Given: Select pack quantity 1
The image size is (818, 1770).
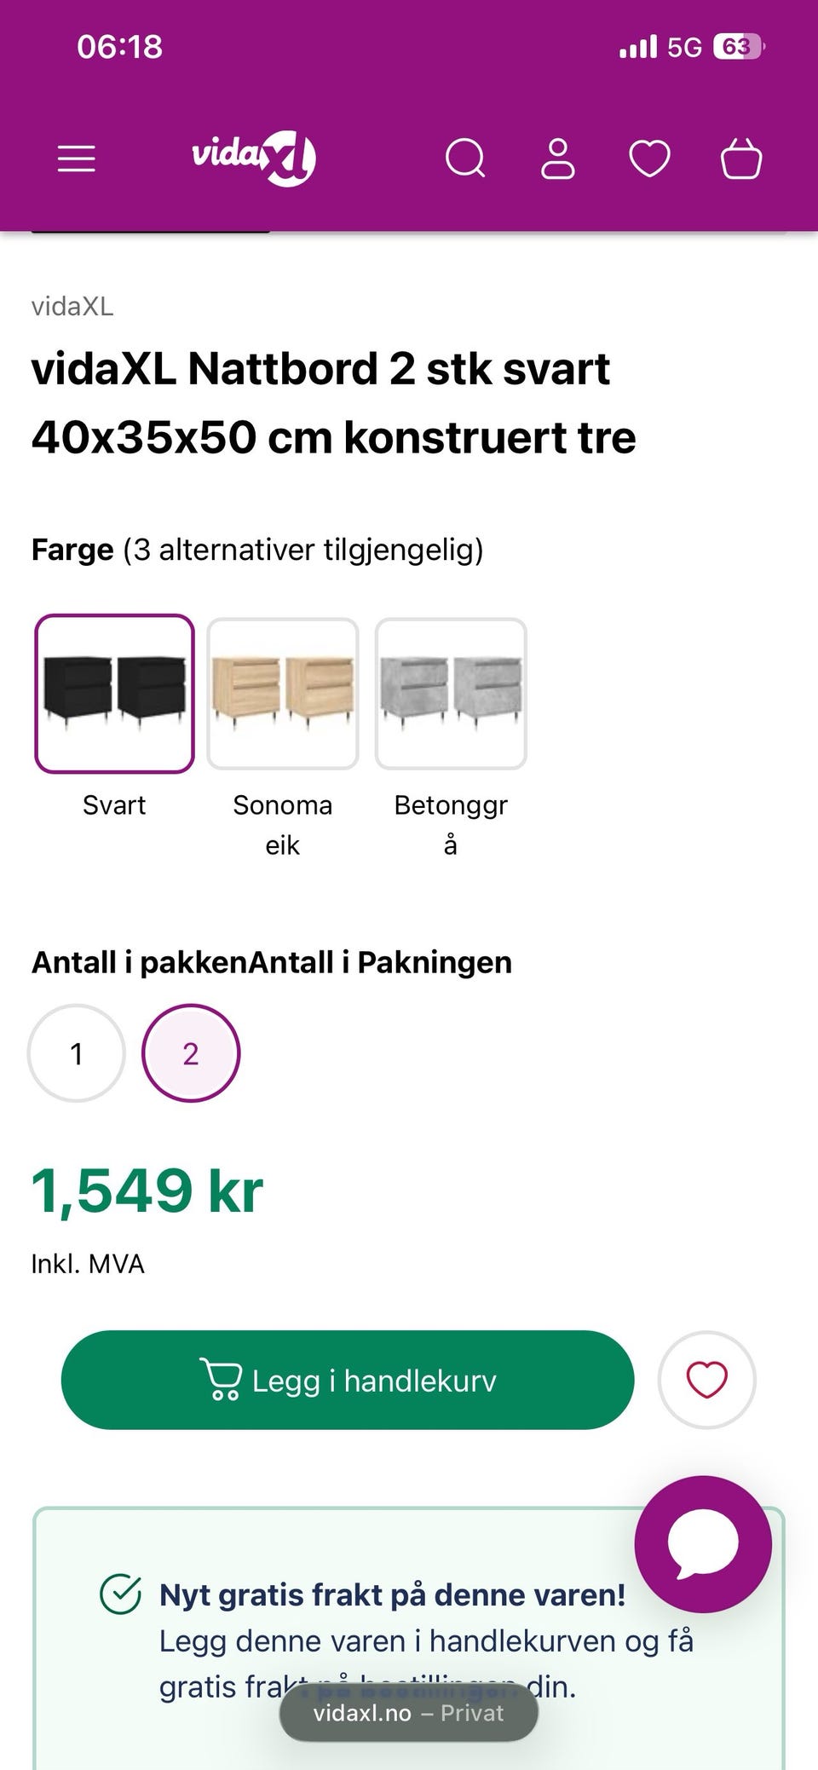Looking at the screenshot, I should (x=77, y=1053).
